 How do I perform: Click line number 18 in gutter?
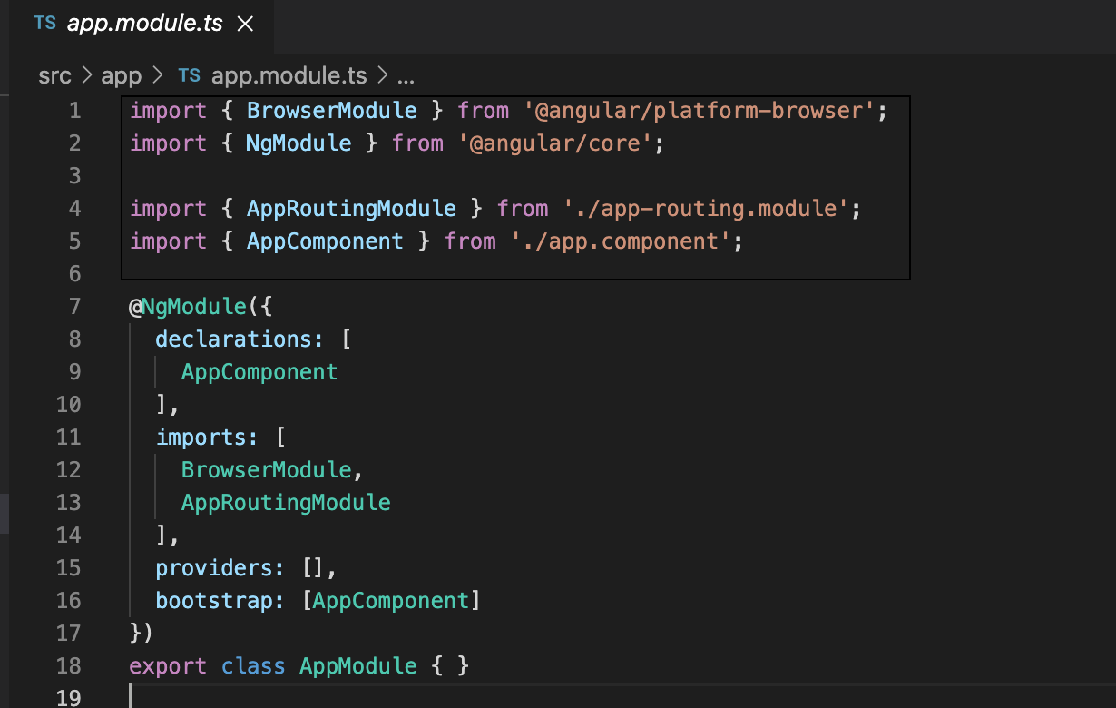(x=68, y=666)
